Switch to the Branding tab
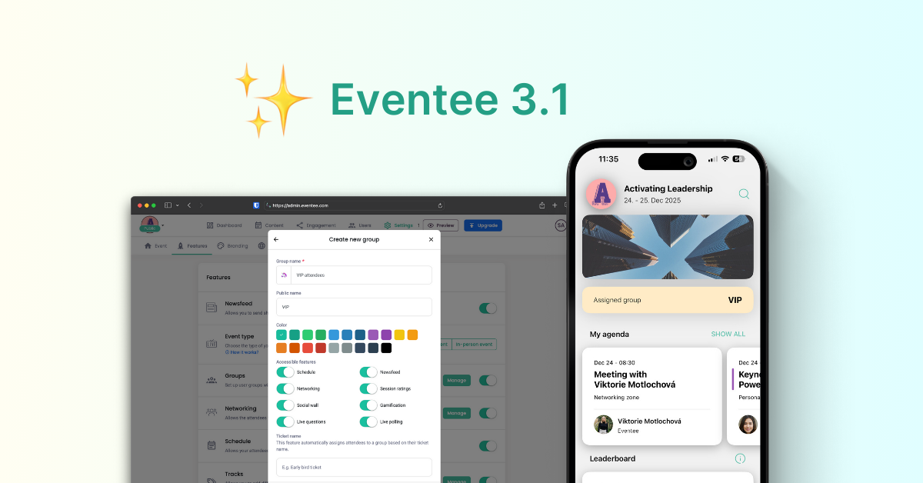This screenshot has height=483, width=923. click(x=232, y=246)
